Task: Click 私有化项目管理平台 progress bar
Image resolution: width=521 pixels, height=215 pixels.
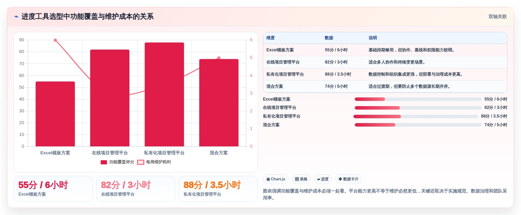Action: 416,117
